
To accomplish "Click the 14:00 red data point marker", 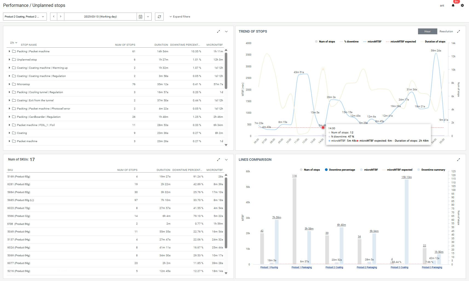I will click(323, 128).
